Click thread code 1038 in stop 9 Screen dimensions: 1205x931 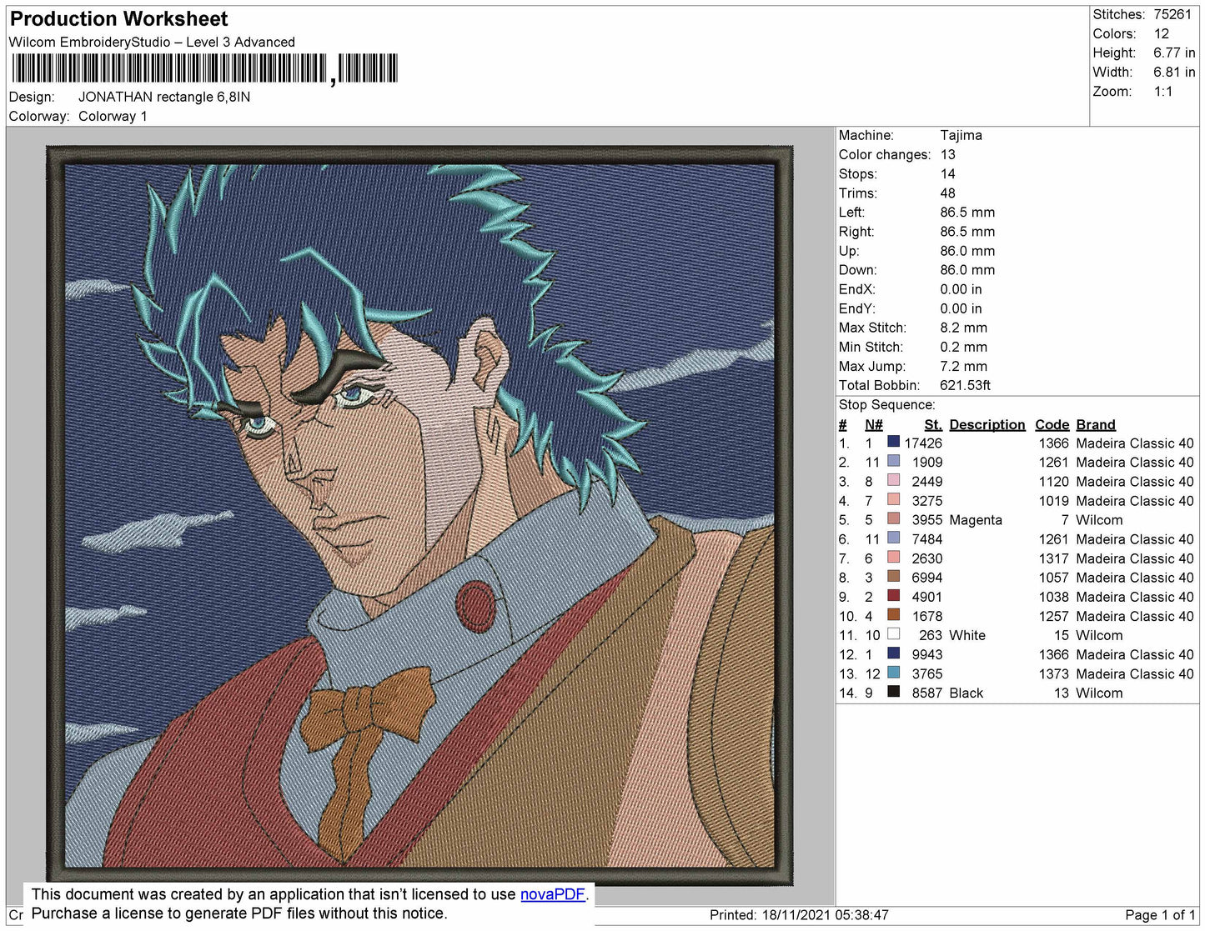pyautogui.click(x=1053, y=597)
